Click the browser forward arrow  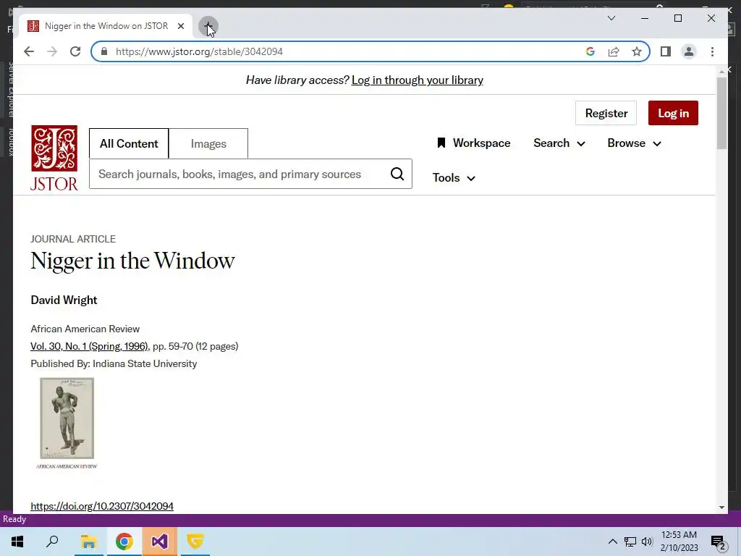click(52, 51)
